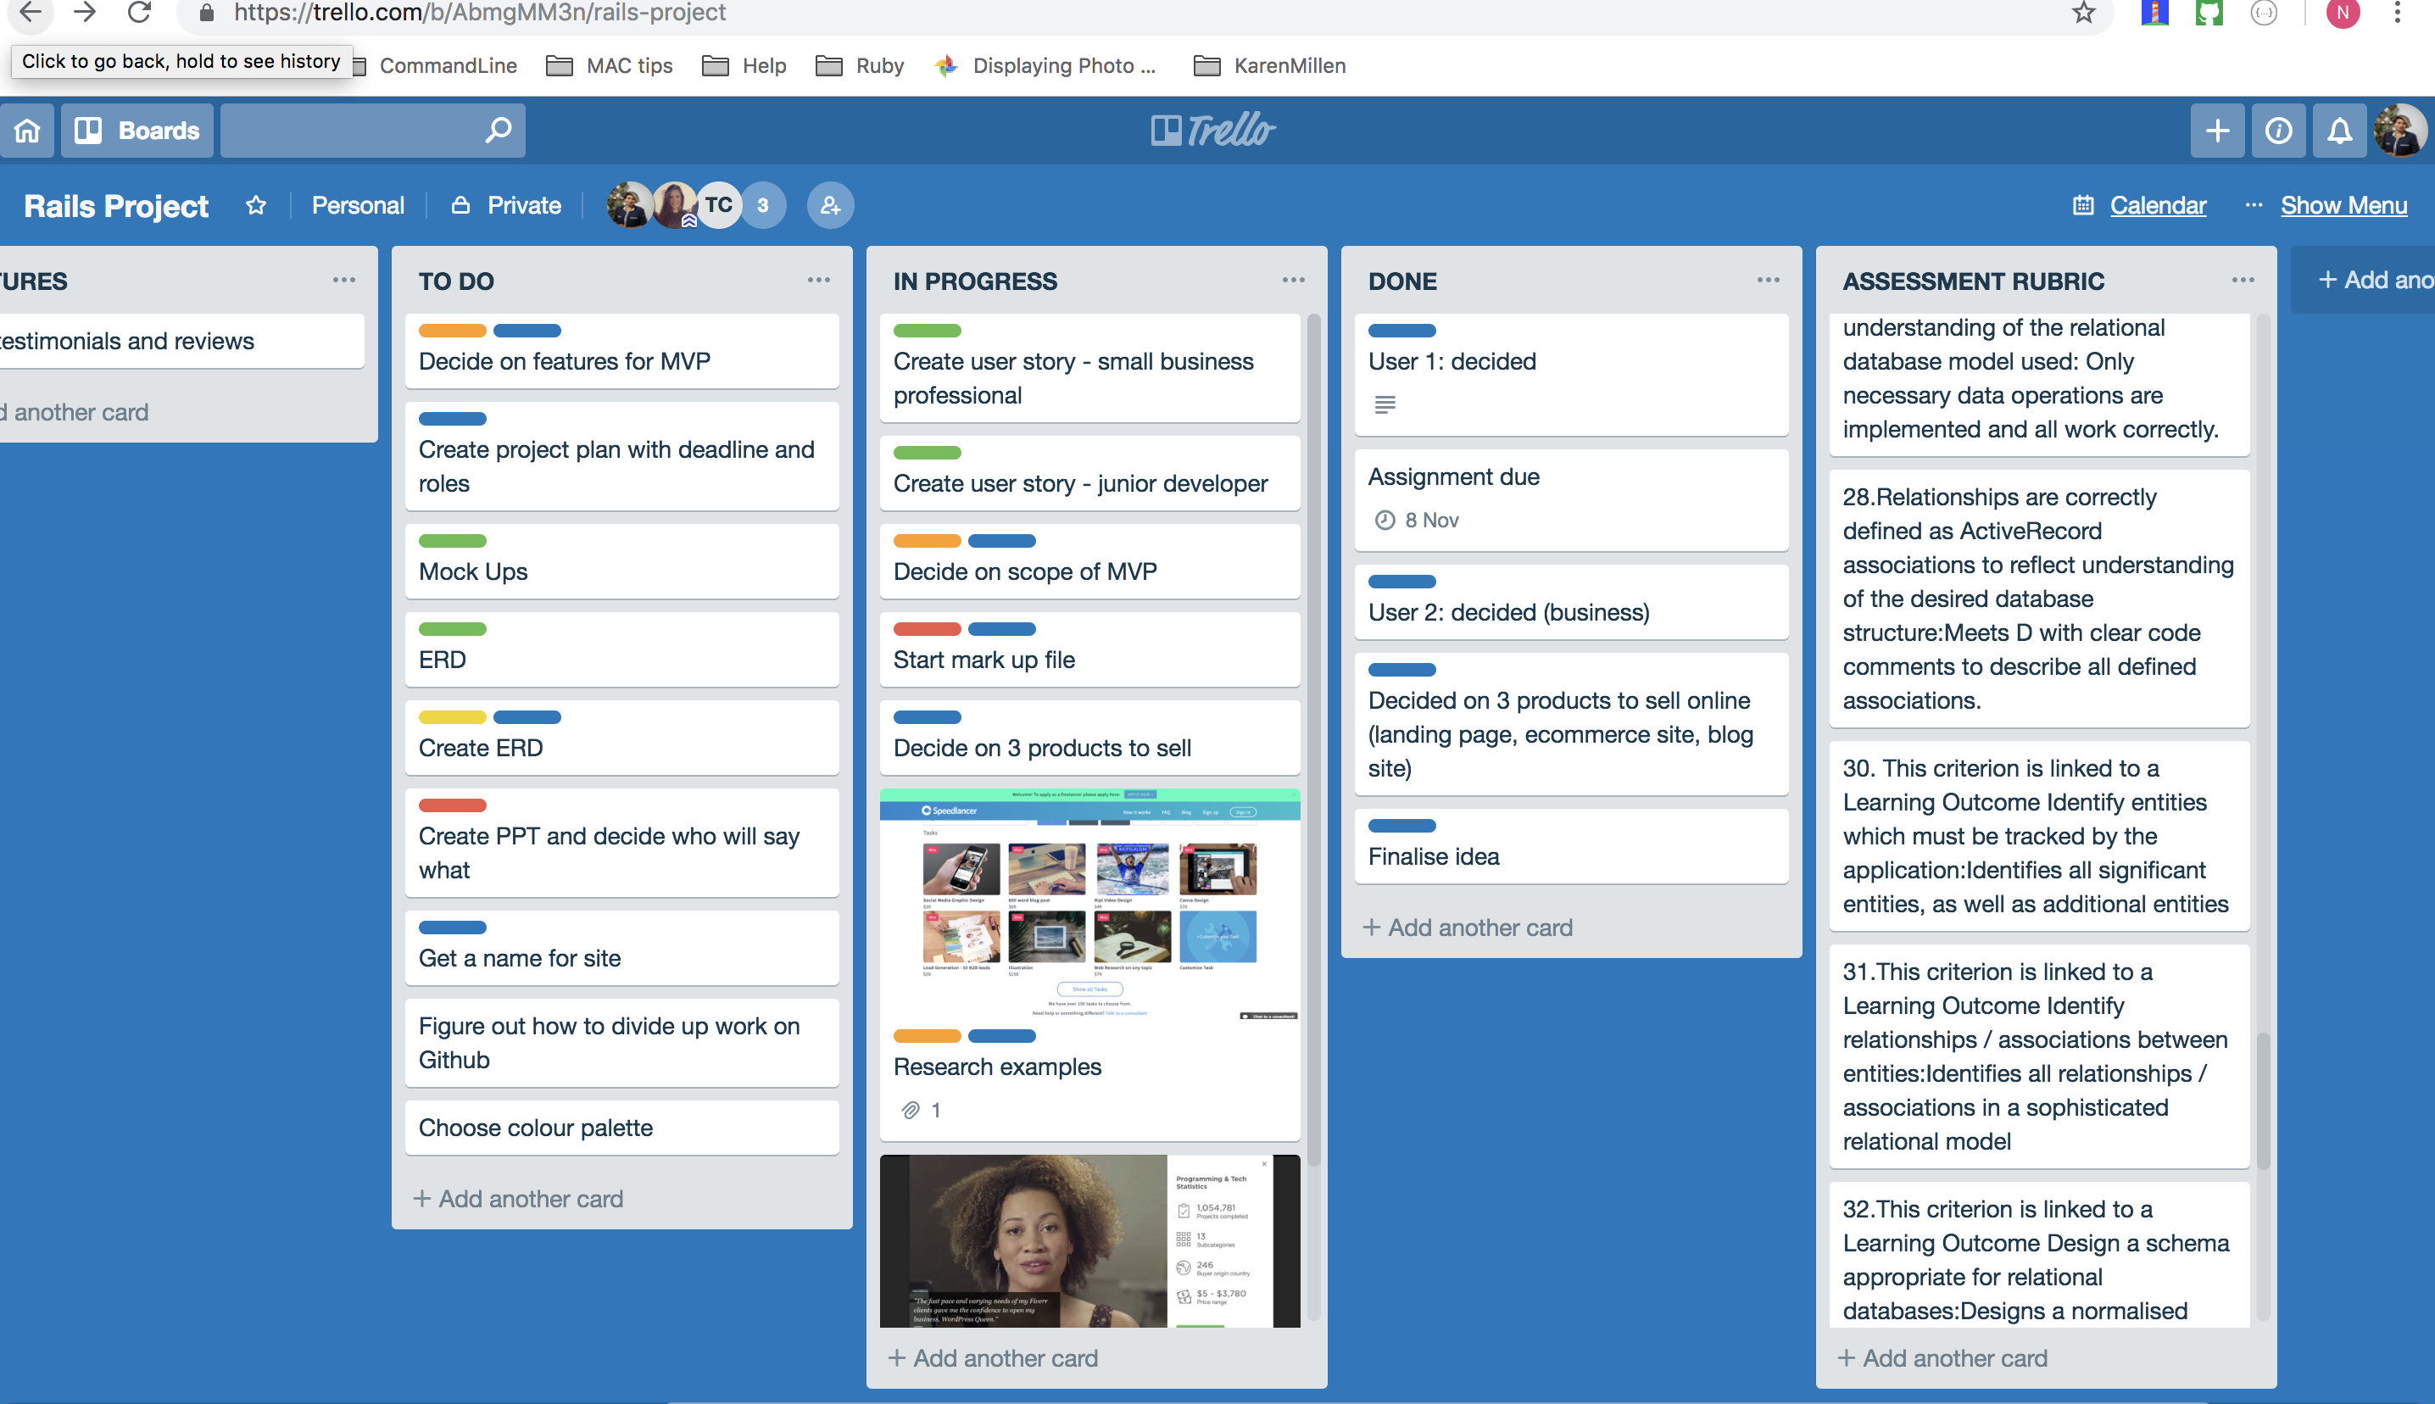Screen dimensions: 2435x1404
Task: Open the TO DO list options menu
Action: (x=818, y=281)
